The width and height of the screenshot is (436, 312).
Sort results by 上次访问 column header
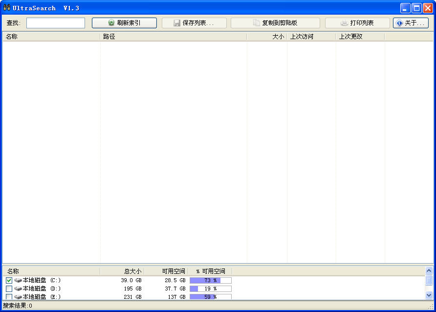click(311, 36)
